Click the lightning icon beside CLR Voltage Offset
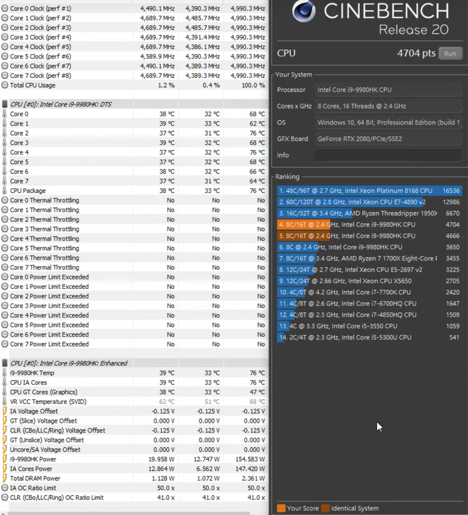This screenshot has width=468, height=515. tap(5, 431)
